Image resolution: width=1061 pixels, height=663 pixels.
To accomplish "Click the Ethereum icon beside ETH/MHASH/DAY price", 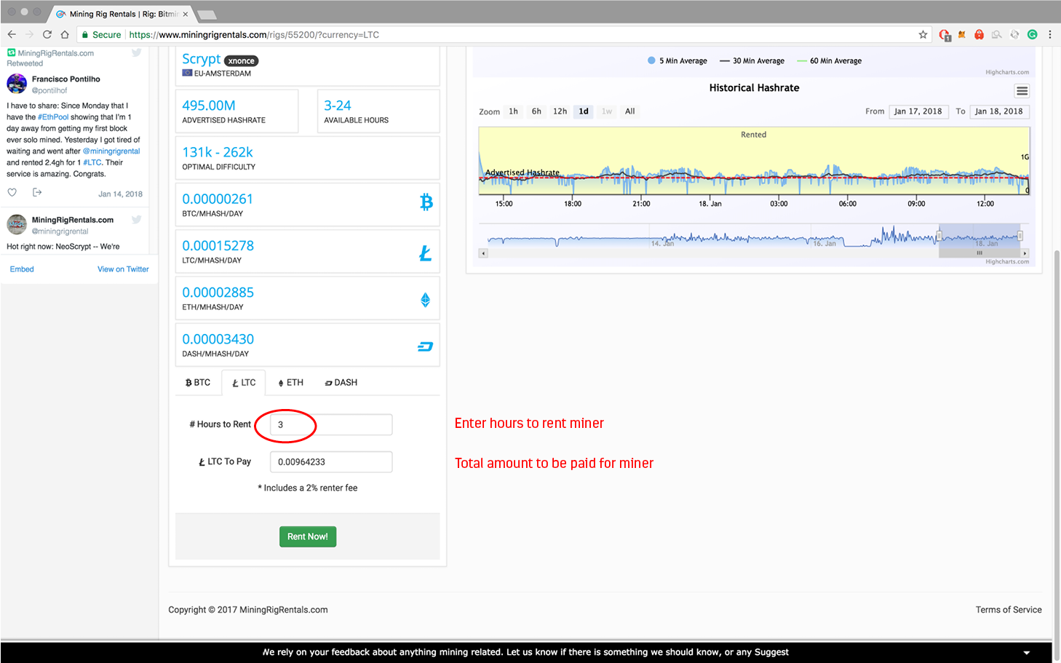I will [x=426, y=300].
